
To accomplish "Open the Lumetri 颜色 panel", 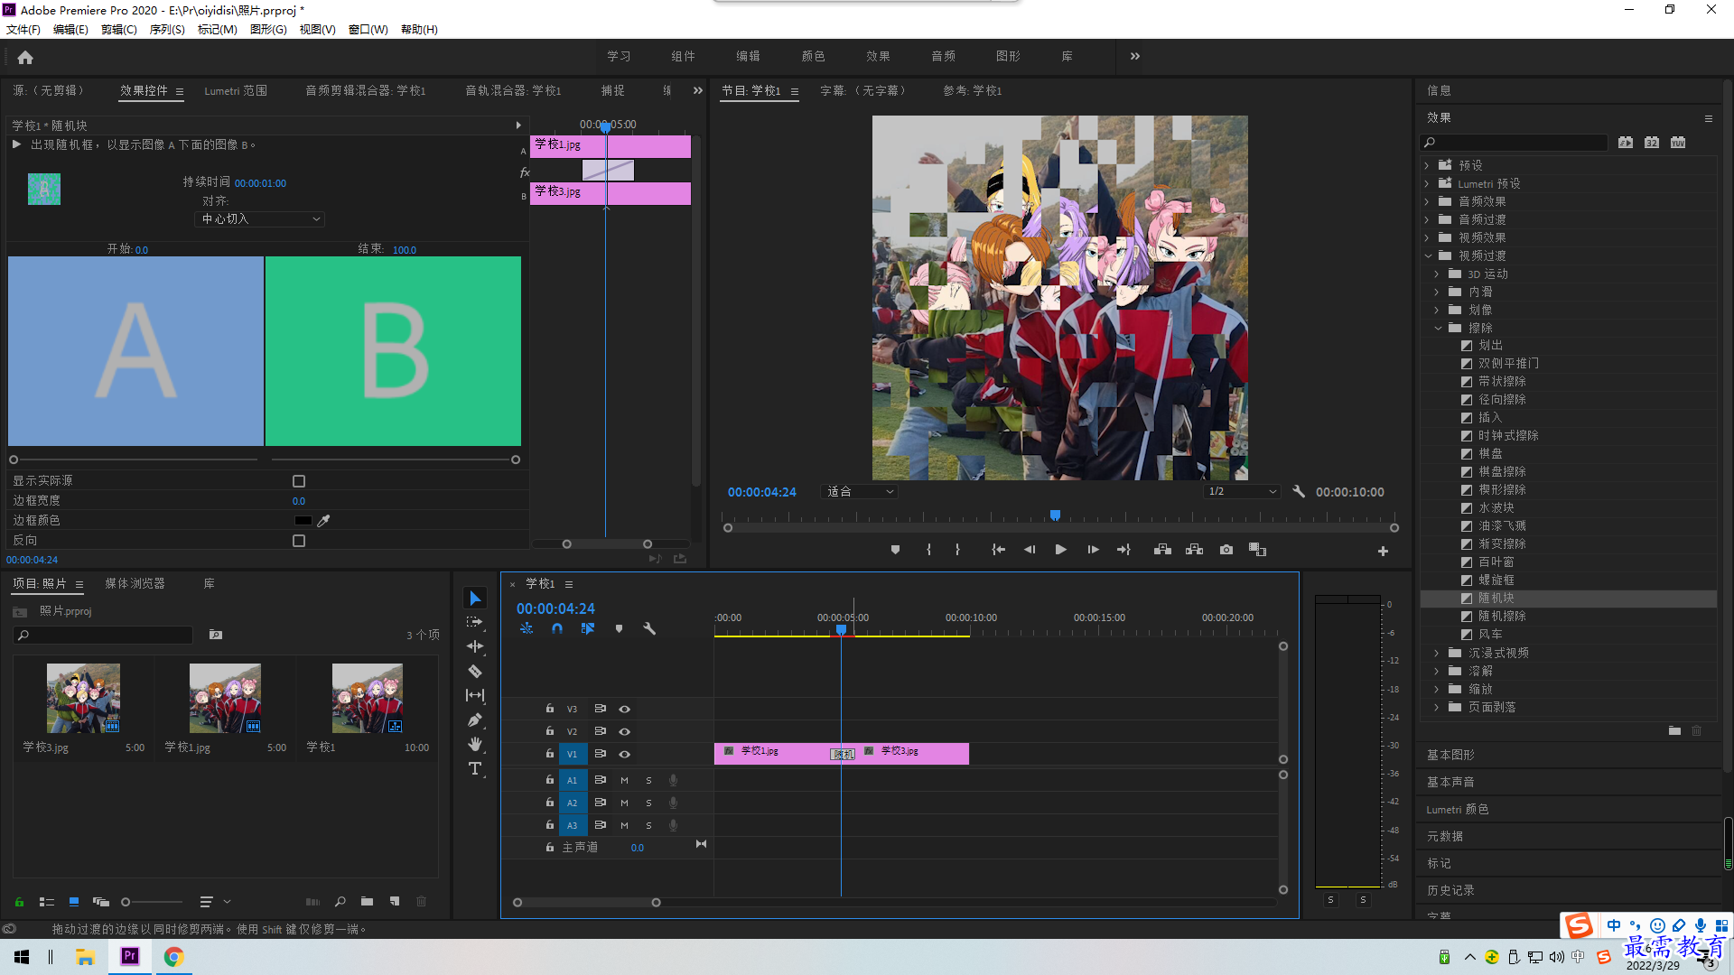I will 1458,810.
